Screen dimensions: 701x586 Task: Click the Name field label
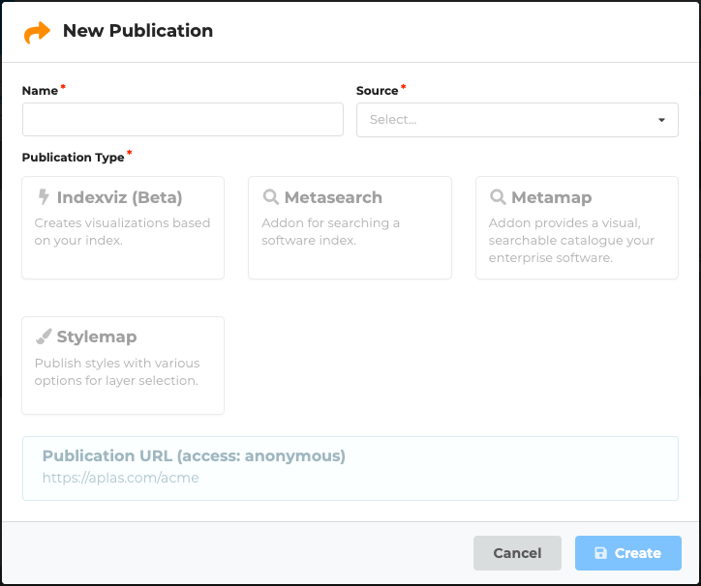point(40,90)
